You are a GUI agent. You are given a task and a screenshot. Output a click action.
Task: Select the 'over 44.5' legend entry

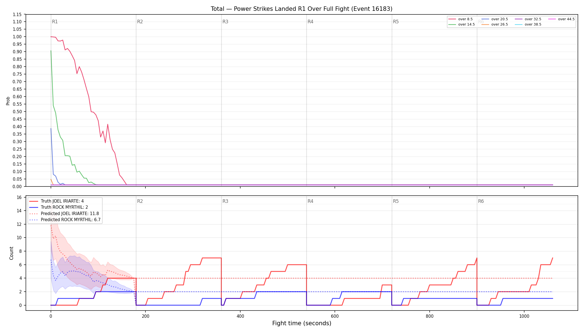click(561, 19)
